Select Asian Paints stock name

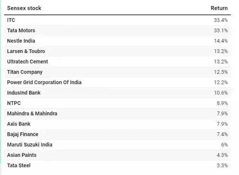coord(22,155)
